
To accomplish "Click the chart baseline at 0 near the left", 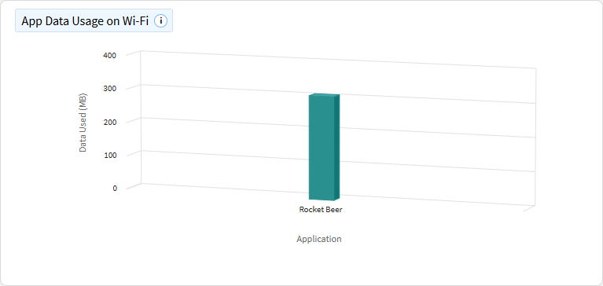I will click(193, 186).
